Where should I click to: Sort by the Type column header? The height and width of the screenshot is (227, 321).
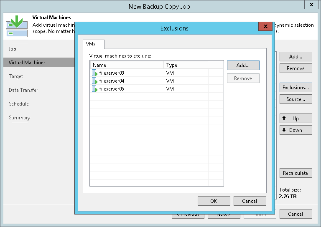click(186, 65)
